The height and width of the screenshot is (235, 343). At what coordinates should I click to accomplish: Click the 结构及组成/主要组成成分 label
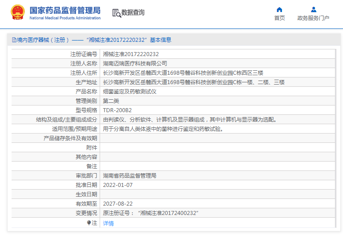(66, 120)
